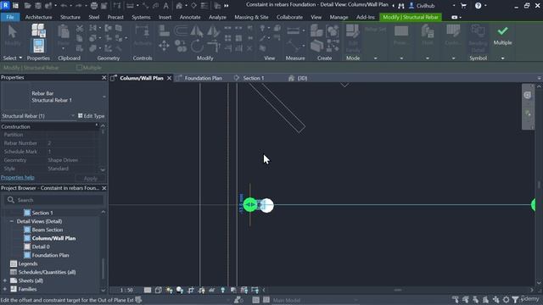Toggle the Properties palette icon

coord(38,46)
